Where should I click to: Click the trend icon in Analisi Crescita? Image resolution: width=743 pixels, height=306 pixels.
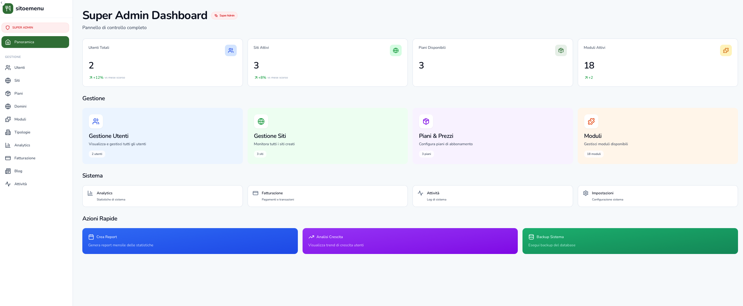[311, 237]
